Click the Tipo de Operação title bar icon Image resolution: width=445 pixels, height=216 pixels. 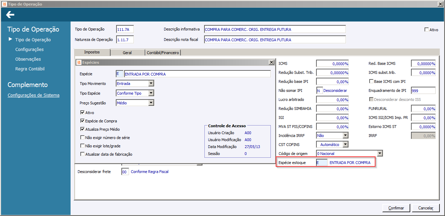(x=4, y=4)
